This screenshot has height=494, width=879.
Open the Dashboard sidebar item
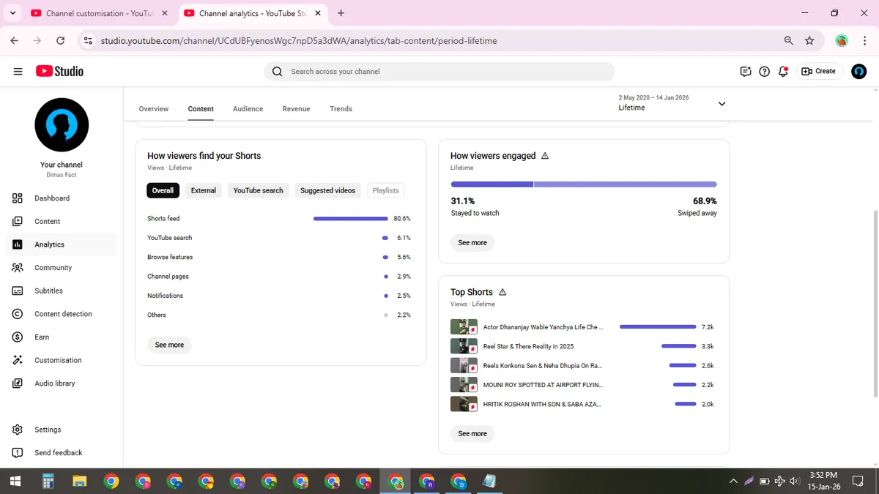tap(62, 198)
